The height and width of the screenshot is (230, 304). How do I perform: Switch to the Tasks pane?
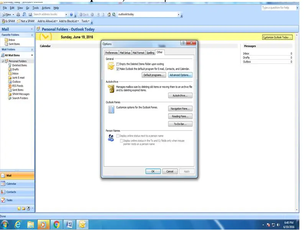tap(17, 200)
